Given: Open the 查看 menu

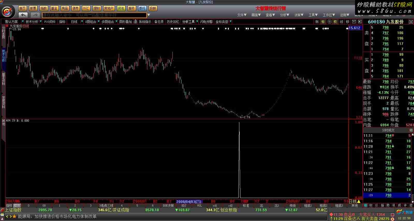Looking at the screenshot, I should click(x=270, y=15).
